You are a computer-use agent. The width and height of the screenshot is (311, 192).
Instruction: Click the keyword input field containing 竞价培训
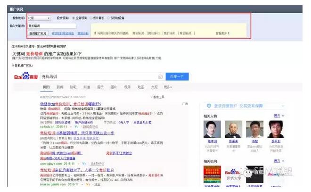point(52,26)
